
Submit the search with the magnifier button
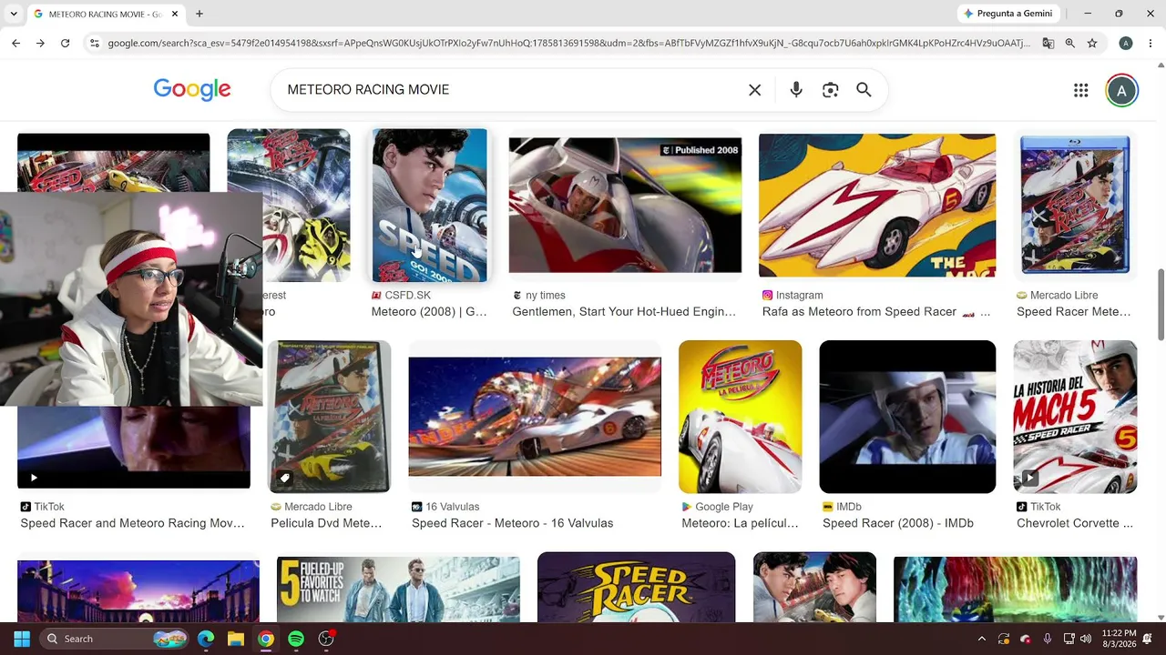point(864,90)
